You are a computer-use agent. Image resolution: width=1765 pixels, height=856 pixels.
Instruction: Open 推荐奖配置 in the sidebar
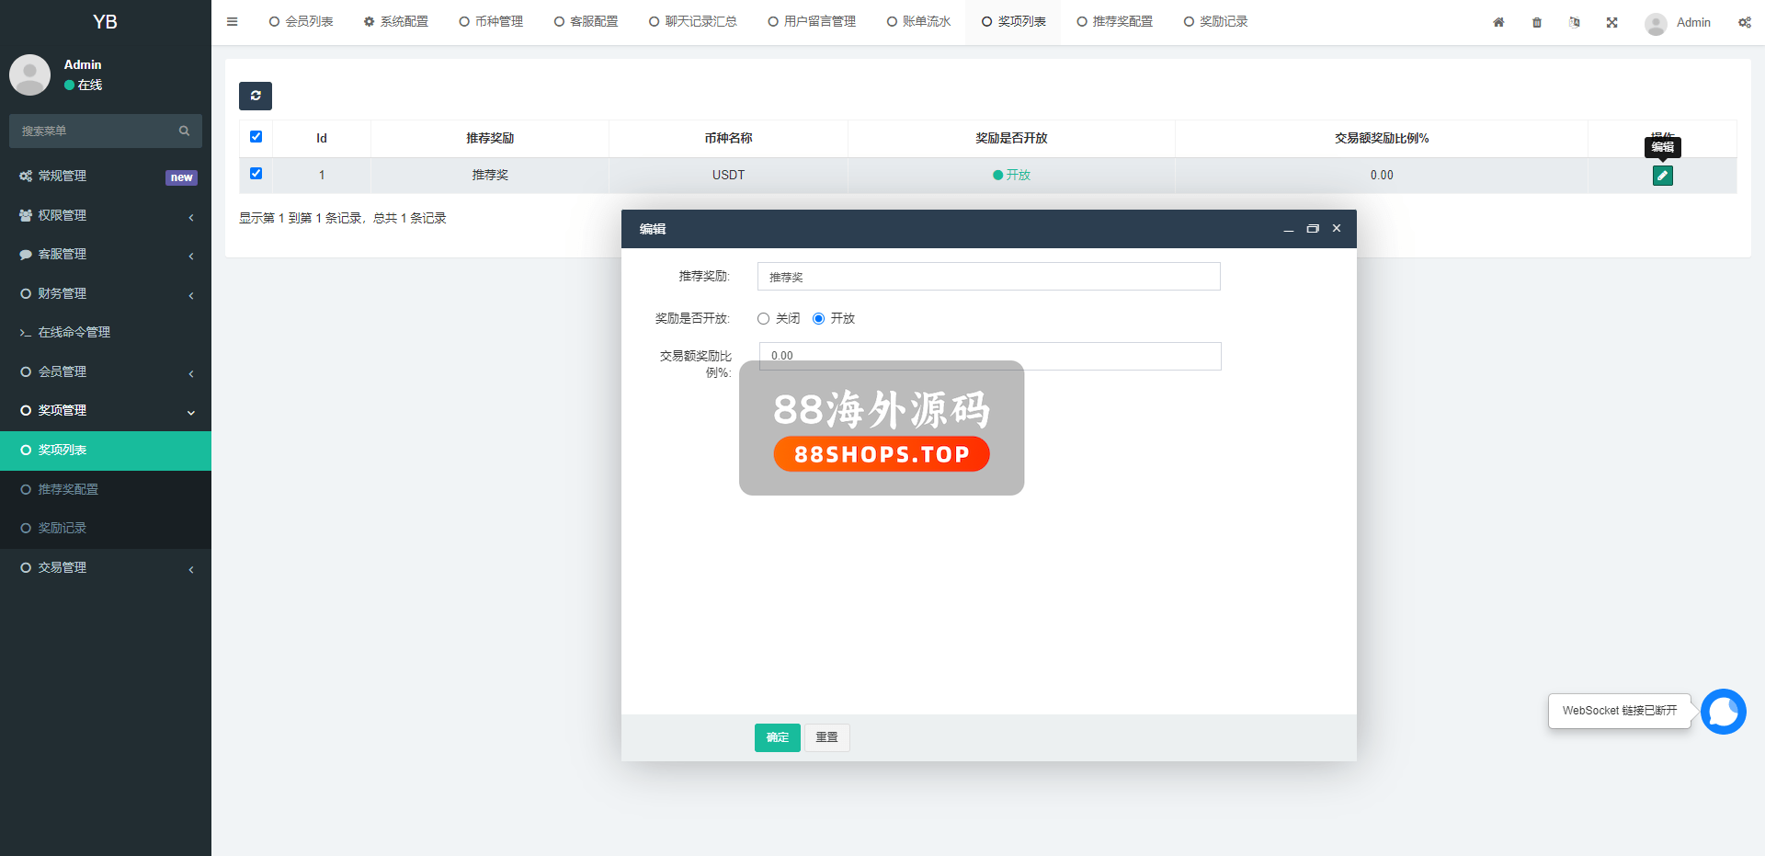68,489
